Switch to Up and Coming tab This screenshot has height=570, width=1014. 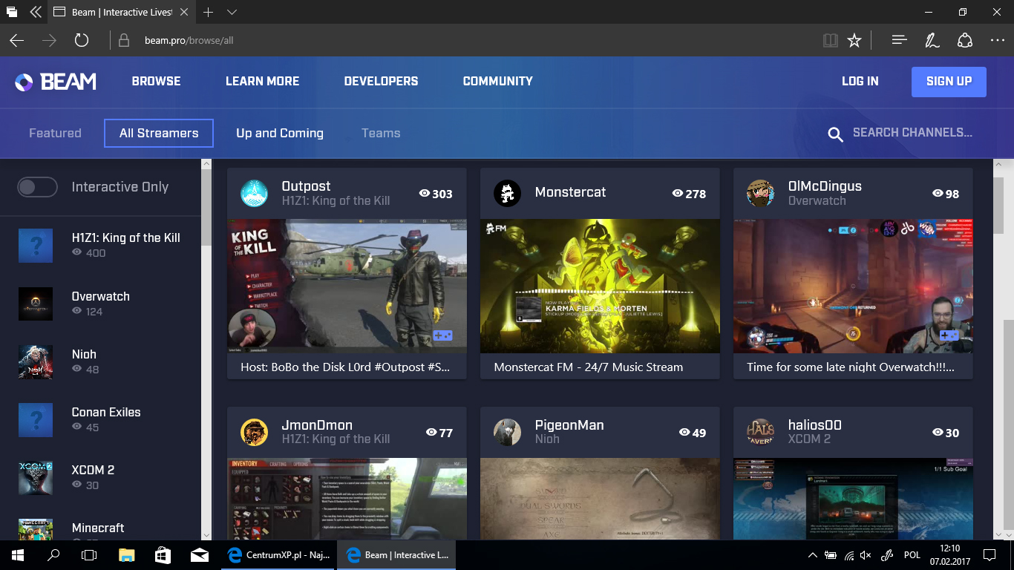[280, 134]
